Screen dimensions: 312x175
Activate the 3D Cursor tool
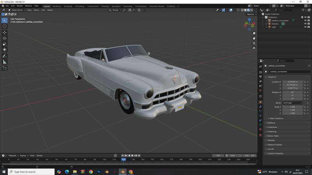(5, 26)
